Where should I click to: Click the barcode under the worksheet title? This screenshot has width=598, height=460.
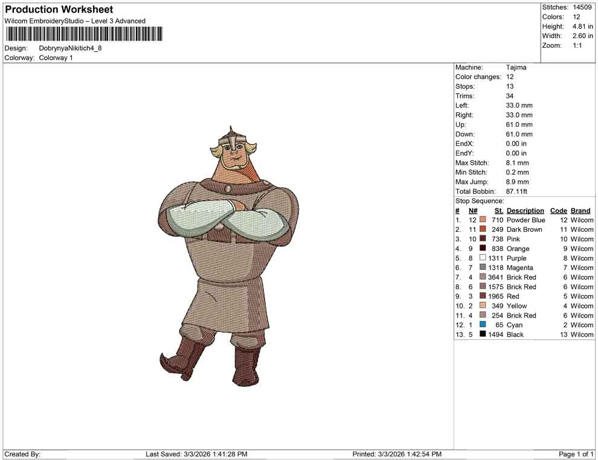point(84,34)
